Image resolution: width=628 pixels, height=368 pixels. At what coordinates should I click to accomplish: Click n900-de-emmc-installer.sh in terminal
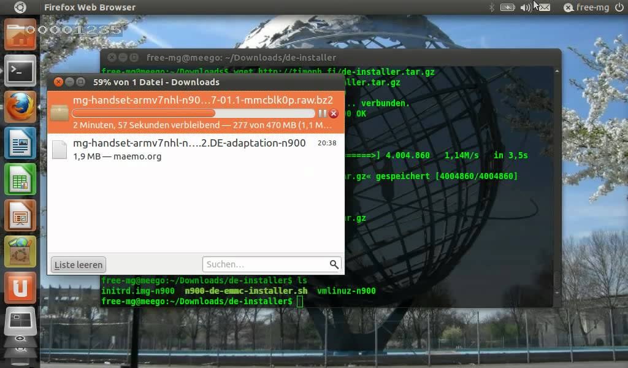tap(246, 291)
